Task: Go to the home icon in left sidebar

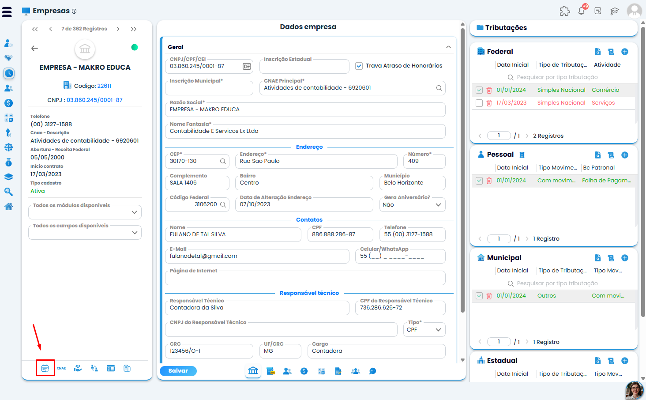Action: [8, 207]
